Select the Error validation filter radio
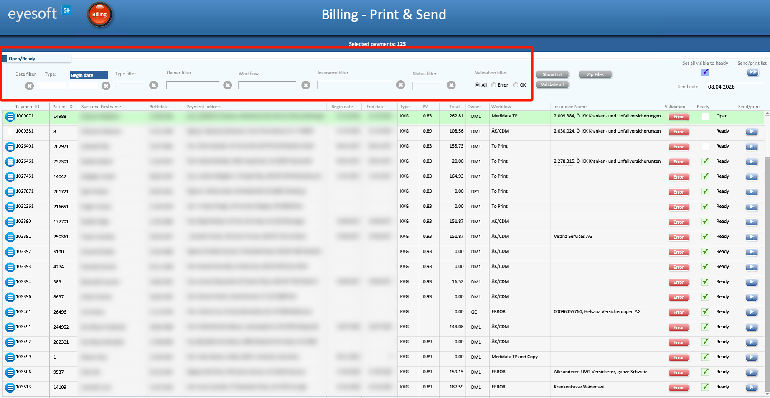The height and width of the screenshot is (398, 770). click(x=494, y=85)
